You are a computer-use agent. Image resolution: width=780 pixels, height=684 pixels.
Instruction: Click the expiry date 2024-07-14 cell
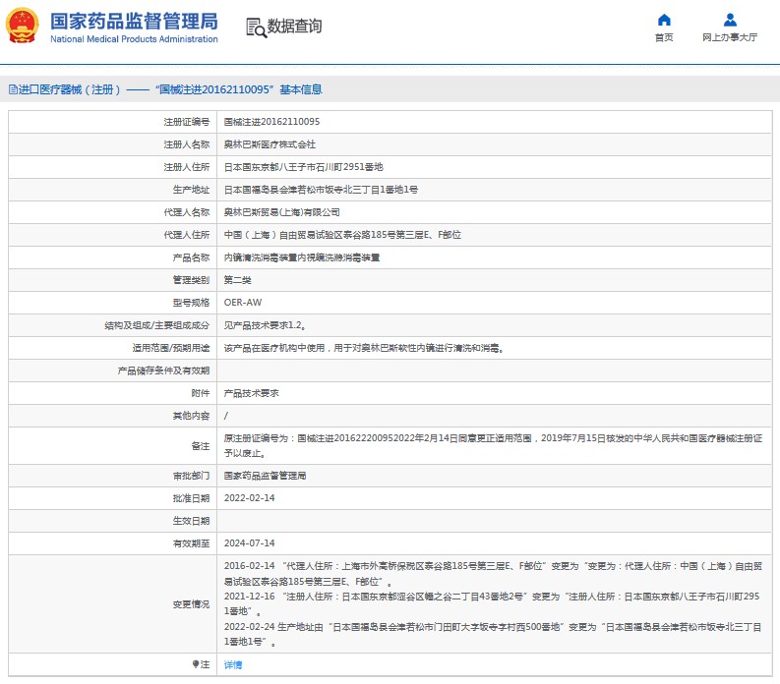click(249, 542)
